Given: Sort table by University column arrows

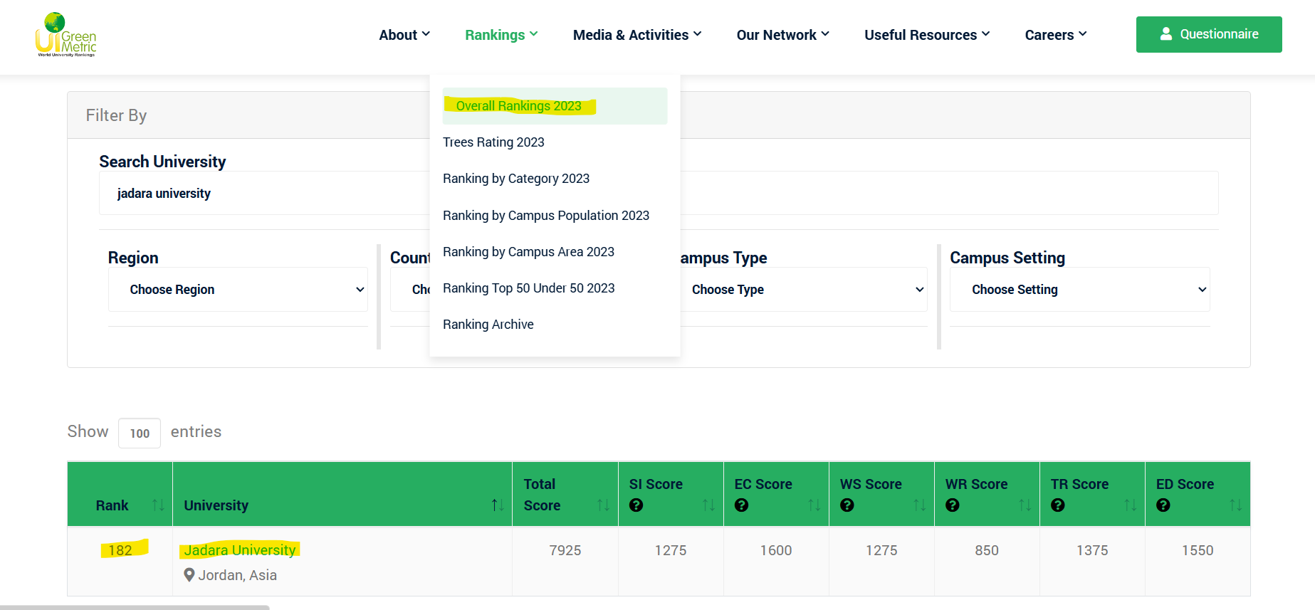Looking at the screenshot, I should (498, 505).
